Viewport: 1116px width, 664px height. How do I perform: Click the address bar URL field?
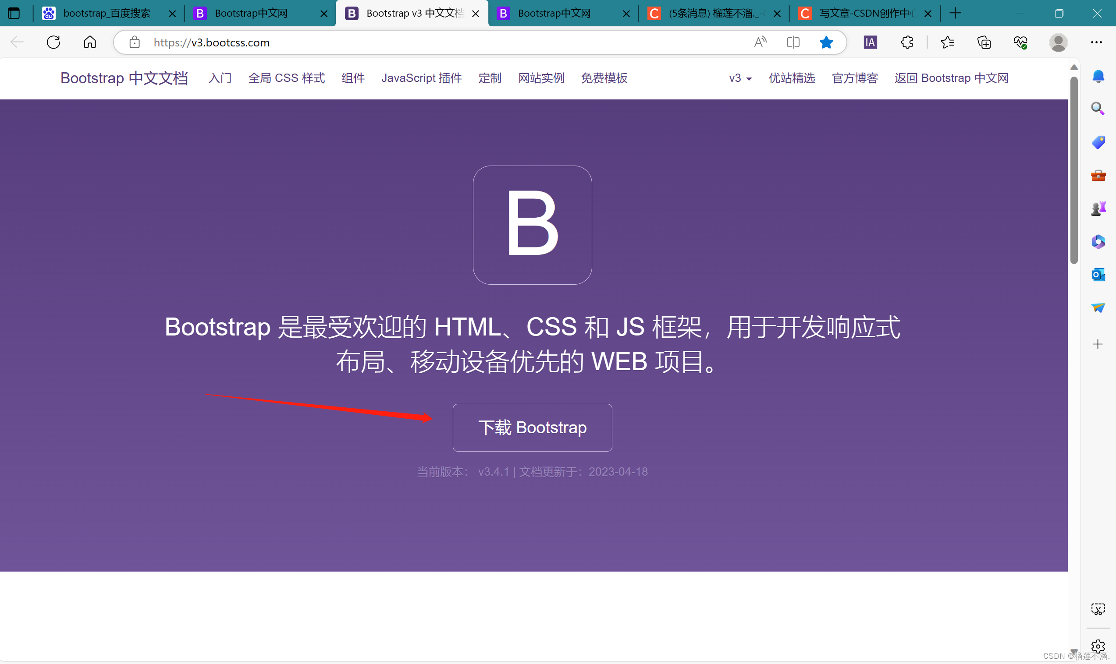pyautogui.click(x=403, y=42)
